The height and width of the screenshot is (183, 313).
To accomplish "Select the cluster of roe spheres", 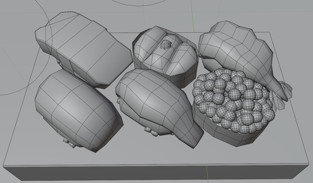I will coord(234,101).
